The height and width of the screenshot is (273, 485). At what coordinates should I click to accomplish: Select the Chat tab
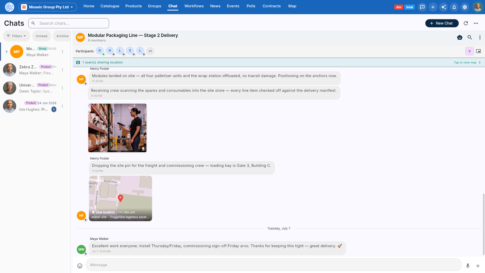coord(173,6)
